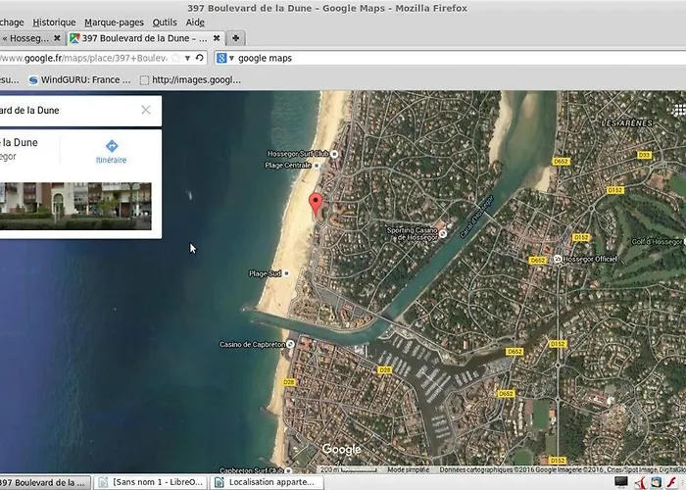Screen dimensions: 686x490
Task: Open the Outils menu
Action: (165, 22)
